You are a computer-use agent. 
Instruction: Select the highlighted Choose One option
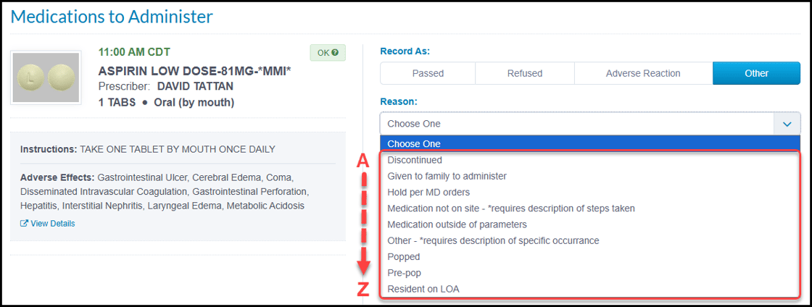click(590, 143)
